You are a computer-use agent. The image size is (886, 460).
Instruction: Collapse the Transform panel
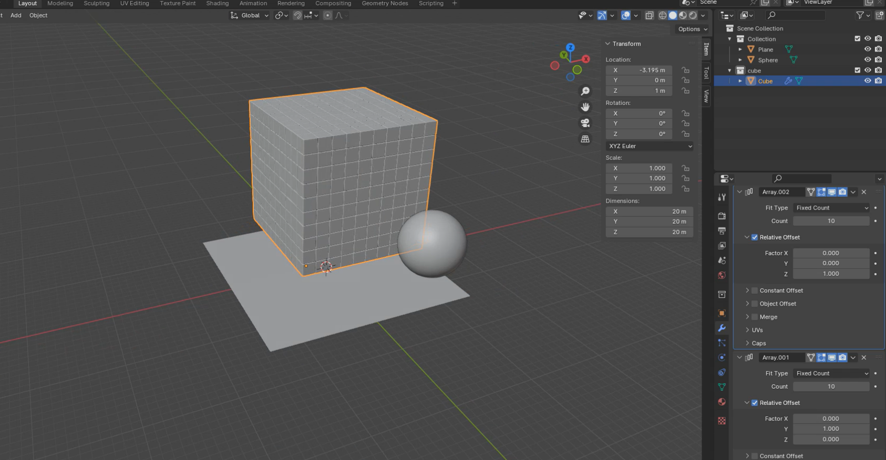tap(608, 44)
